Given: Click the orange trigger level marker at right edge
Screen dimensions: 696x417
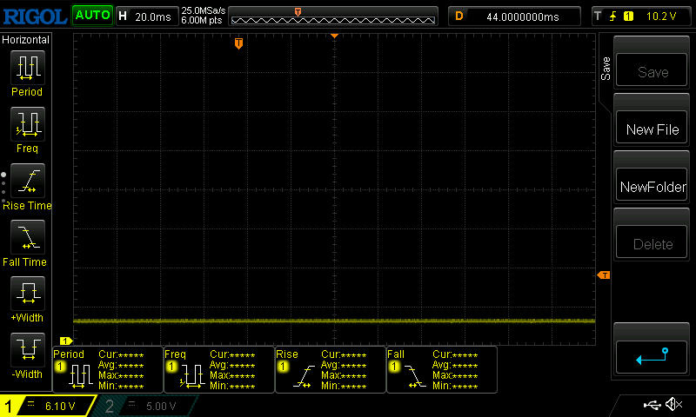Looking at the screenshot, I should [604, 275].
